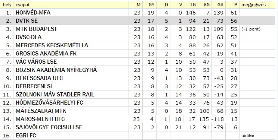Open SZOLNOKI MÁV-STADLER RAIL entry
Viewport: 278px width, 140px height.
point(55,95)
